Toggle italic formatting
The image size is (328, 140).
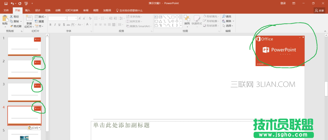(x=55, y=25)
